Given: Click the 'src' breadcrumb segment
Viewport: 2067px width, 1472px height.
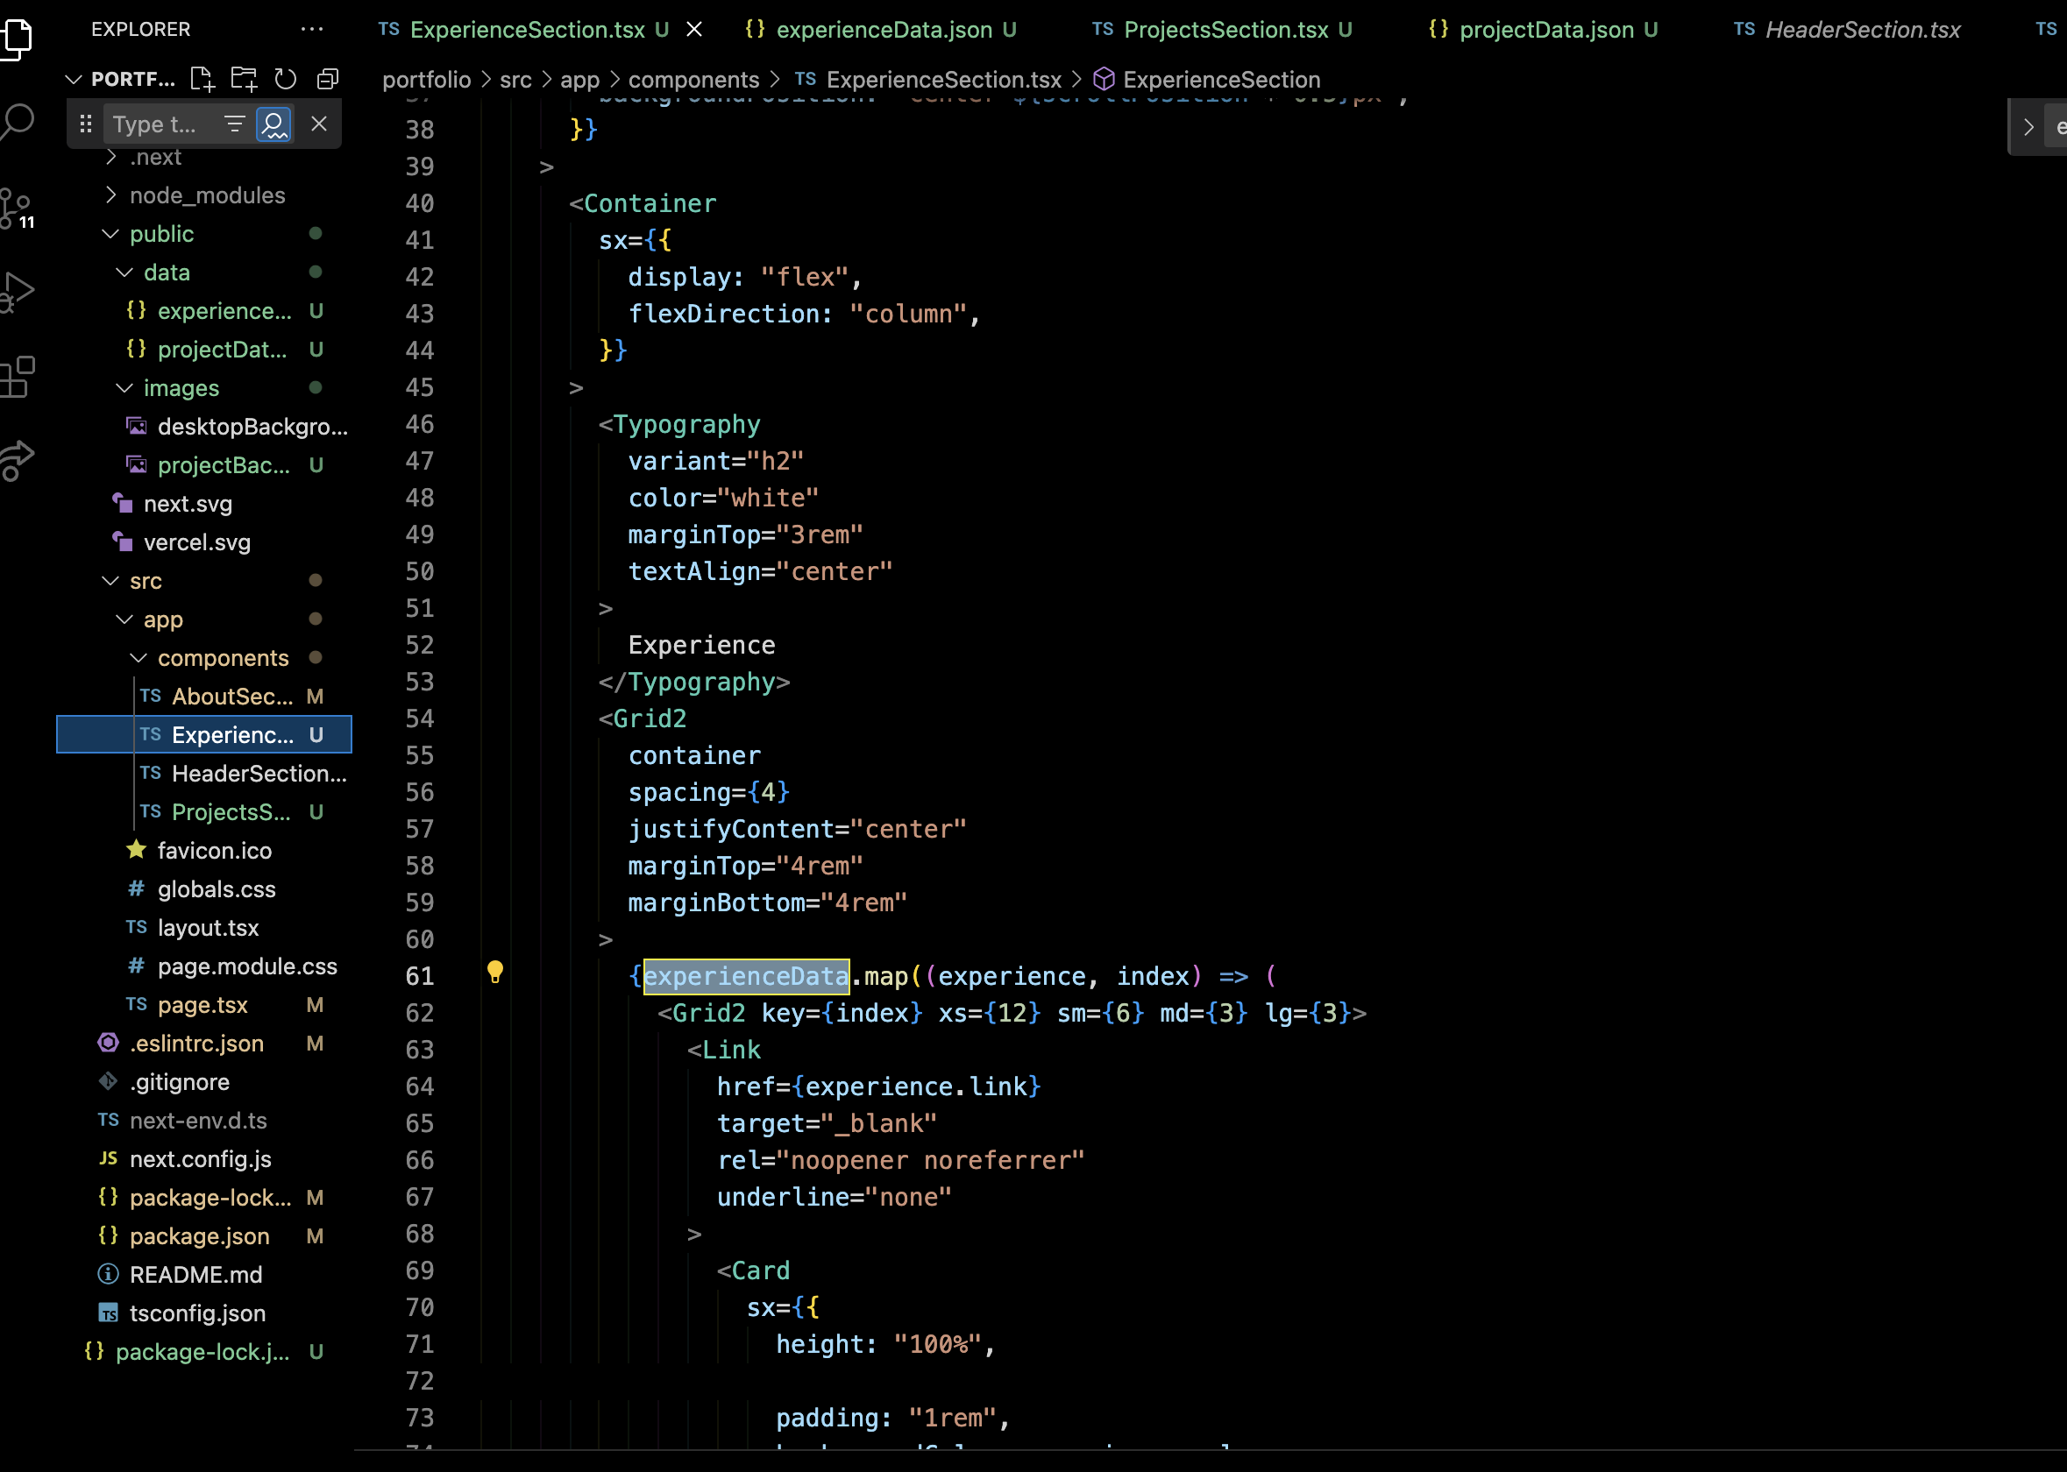Looking at the screenshot, I should coord(515,80).
